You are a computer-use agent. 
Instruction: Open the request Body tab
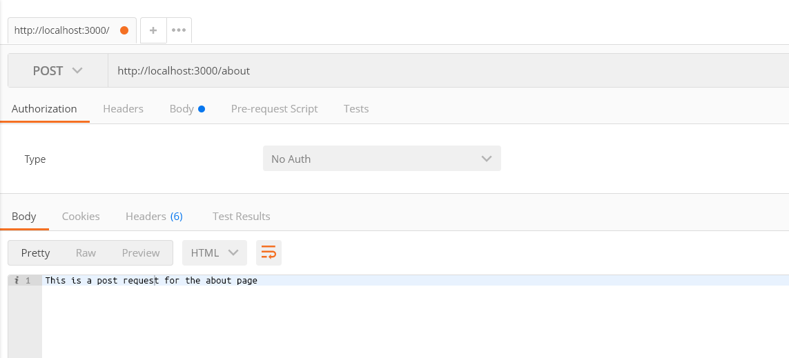click(182, 108)
